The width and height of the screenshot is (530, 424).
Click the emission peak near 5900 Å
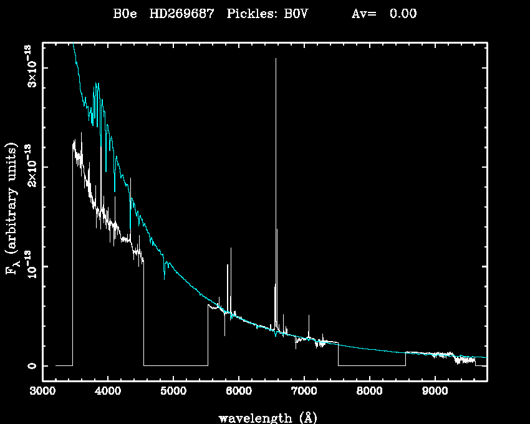pyautogui.click(x=231, y=249)
